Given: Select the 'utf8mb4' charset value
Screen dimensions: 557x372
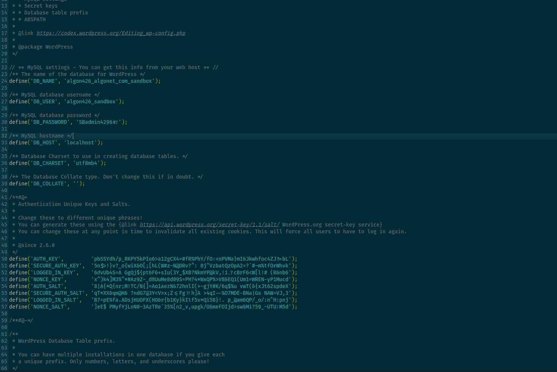Looking at the screenshot, I should click(87, 163).
